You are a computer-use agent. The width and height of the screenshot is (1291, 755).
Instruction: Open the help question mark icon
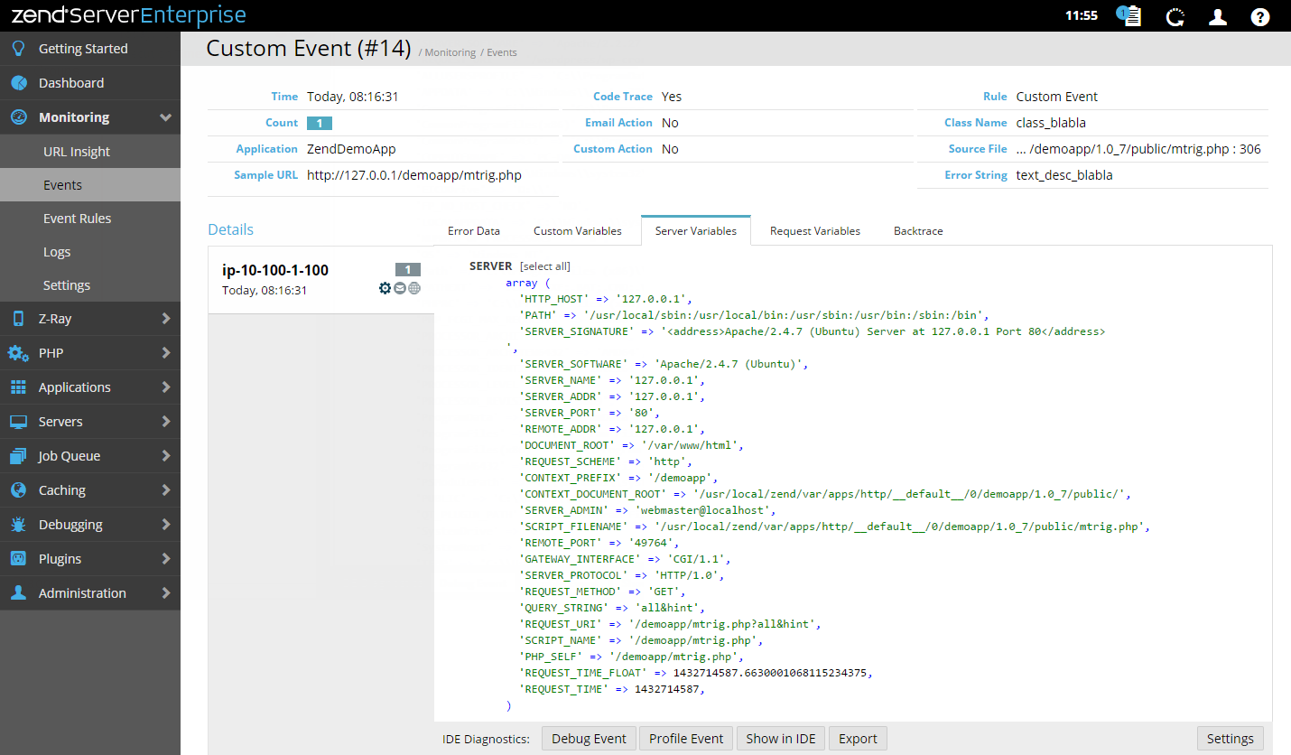[x=1260, y=16]
